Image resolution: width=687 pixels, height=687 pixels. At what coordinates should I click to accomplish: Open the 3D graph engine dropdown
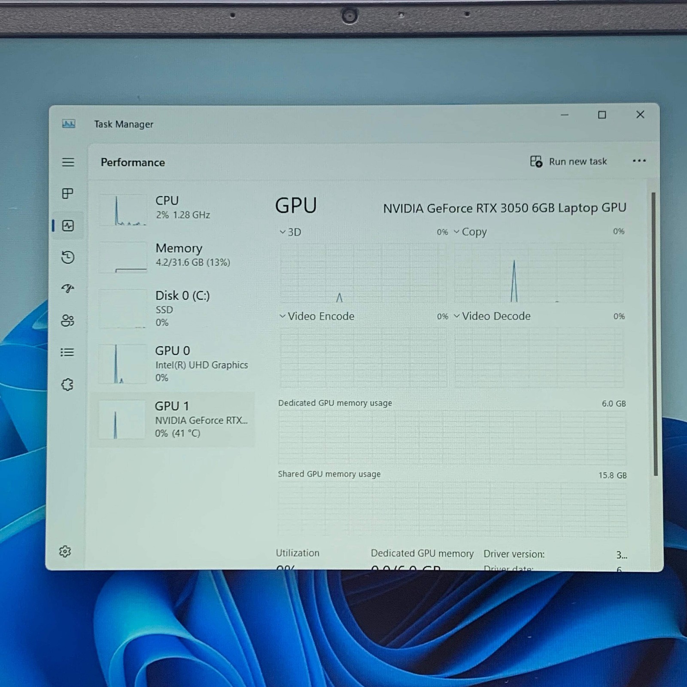[290, 232]
